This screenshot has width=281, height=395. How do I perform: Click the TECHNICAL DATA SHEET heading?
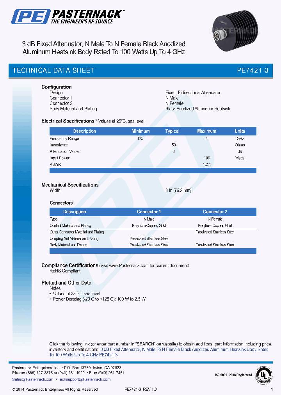click(x=53, y=70)
